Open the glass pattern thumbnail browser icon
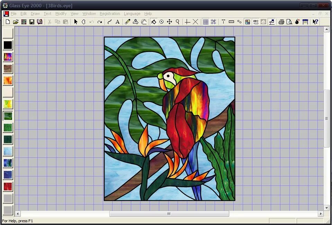Screen dimensions: 332x225 [x=248, y=21]
